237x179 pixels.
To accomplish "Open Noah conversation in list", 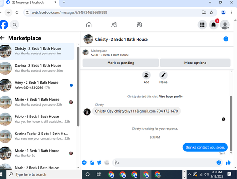I will coord(37,167).
